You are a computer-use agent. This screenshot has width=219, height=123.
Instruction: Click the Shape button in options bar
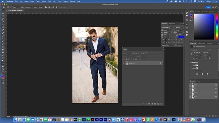point(41,7)
